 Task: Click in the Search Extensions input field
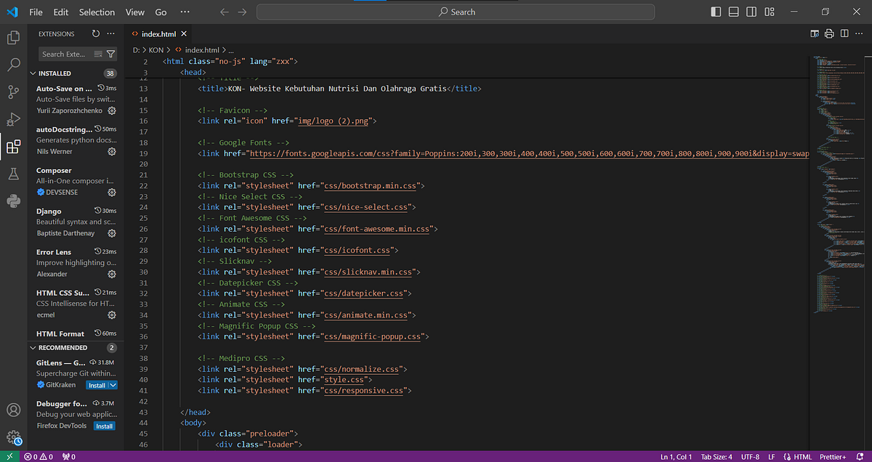pos(64,54)
